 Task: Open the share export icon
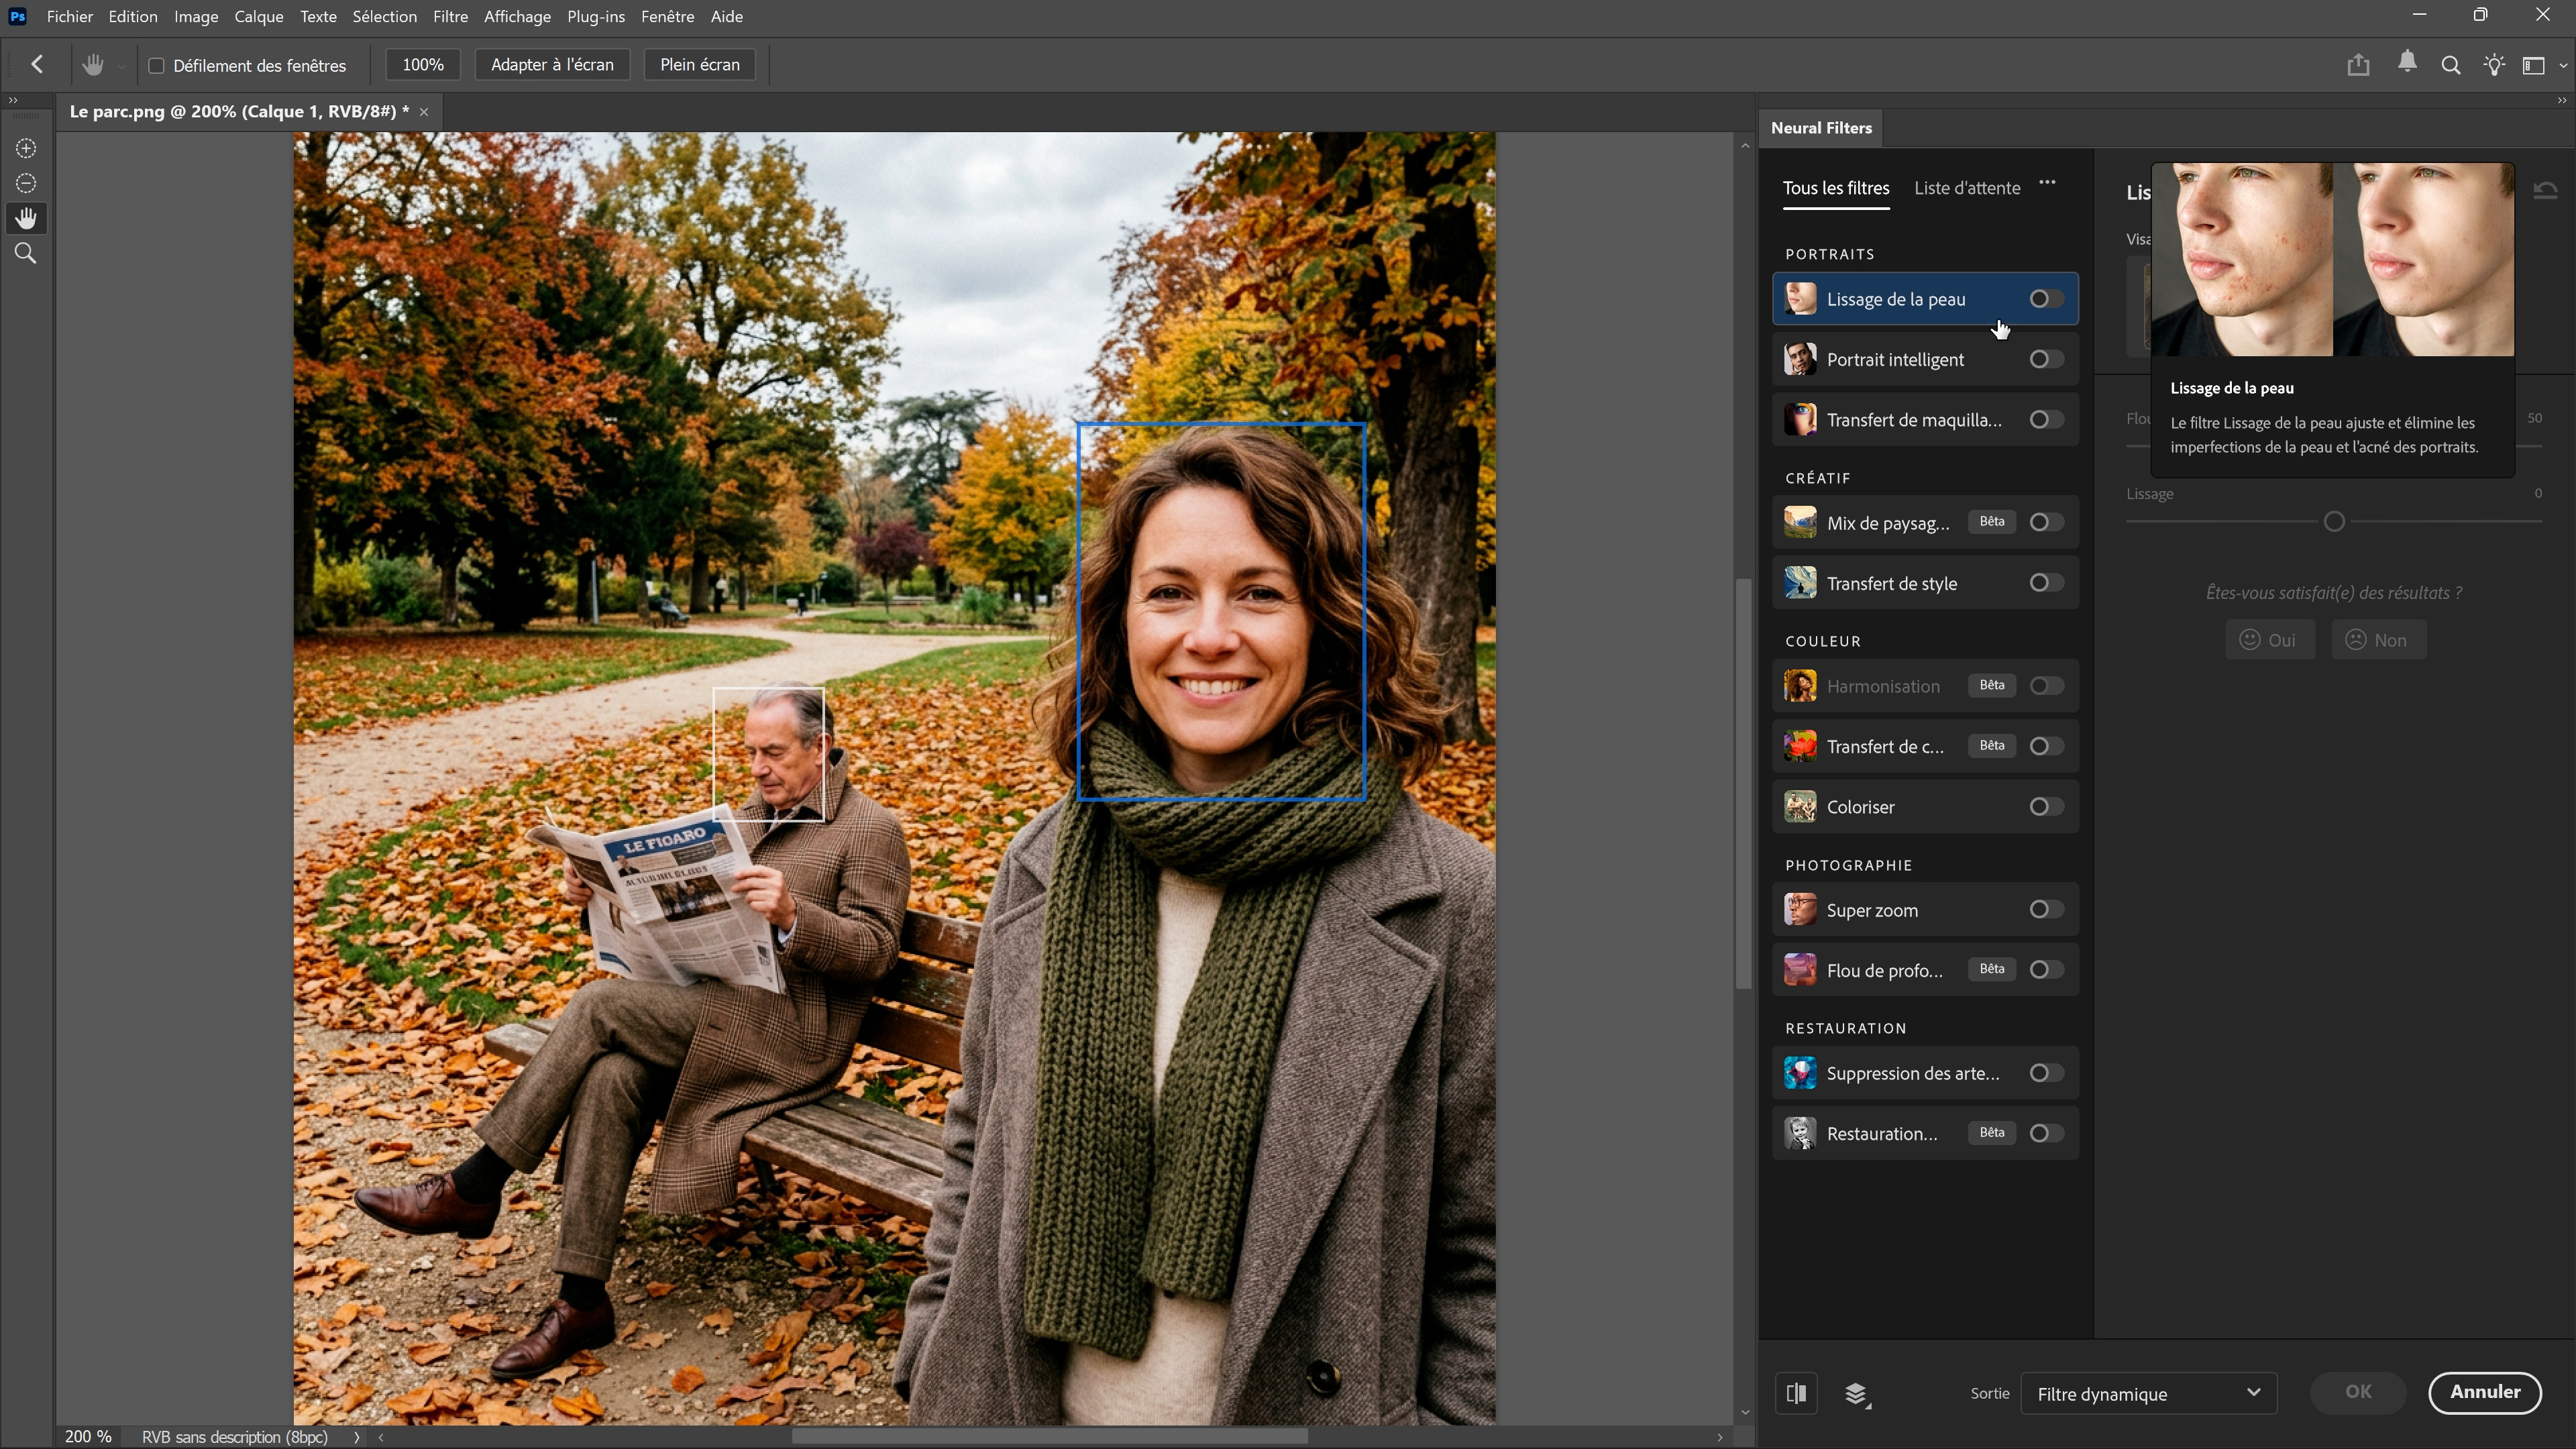(x=2358, y=65)
